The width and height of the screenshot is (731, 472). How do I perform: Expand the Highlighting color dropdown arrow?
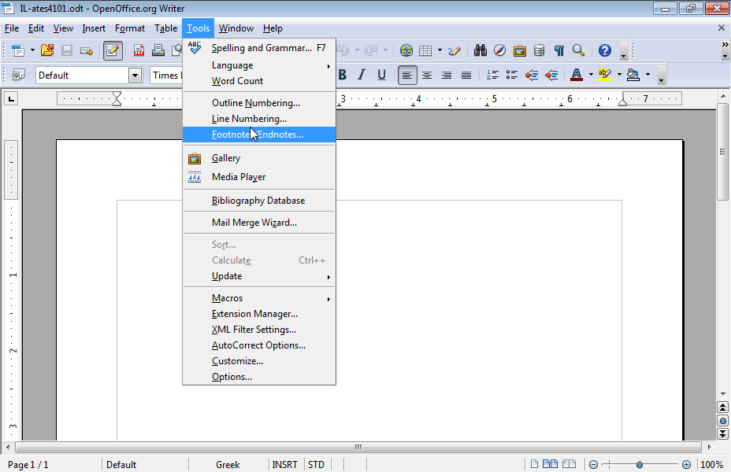(x=619, y=75)
